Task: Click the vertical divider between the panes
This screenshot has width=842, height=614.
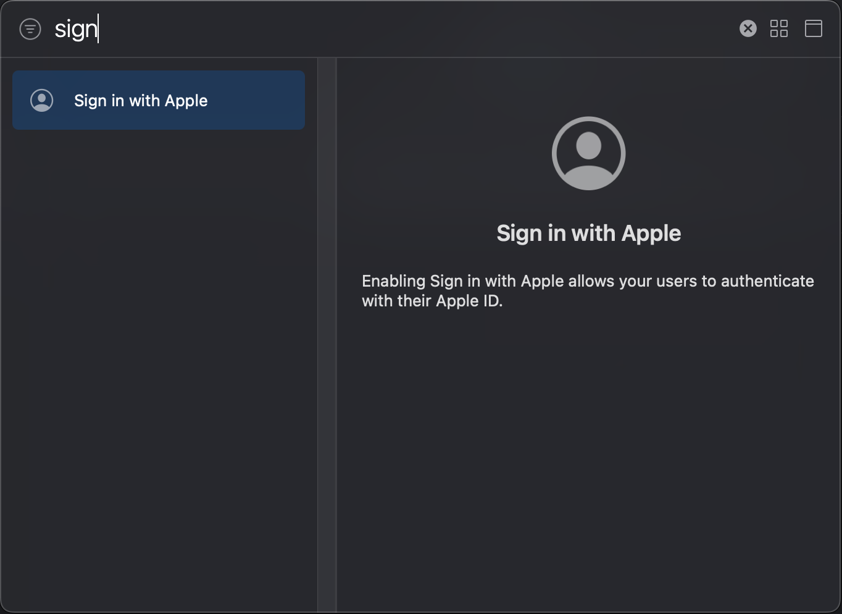Action: pyautogui.click(x=327, y=335)
